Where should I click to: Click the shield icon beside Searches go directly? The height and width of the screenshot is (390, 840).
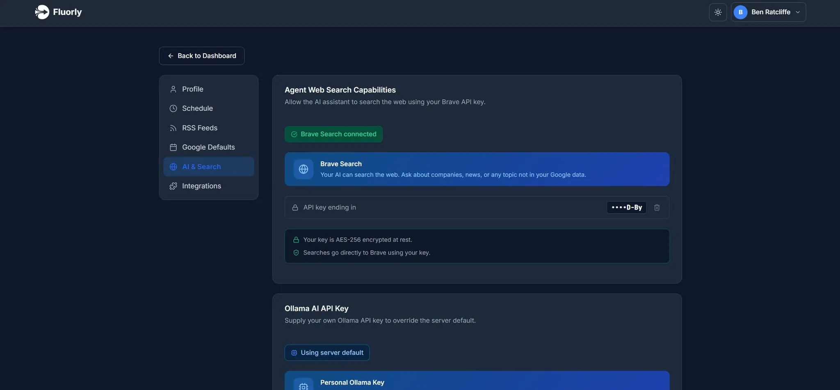296,253
